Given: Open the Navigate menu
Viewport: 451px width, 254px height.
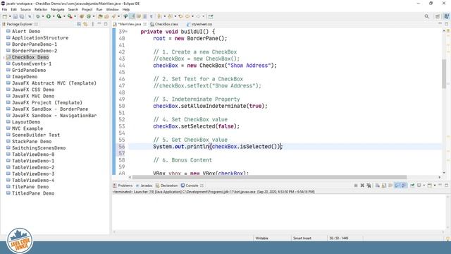Looking at the screenshot, I should pyautogui.click(x=58, y=9).
